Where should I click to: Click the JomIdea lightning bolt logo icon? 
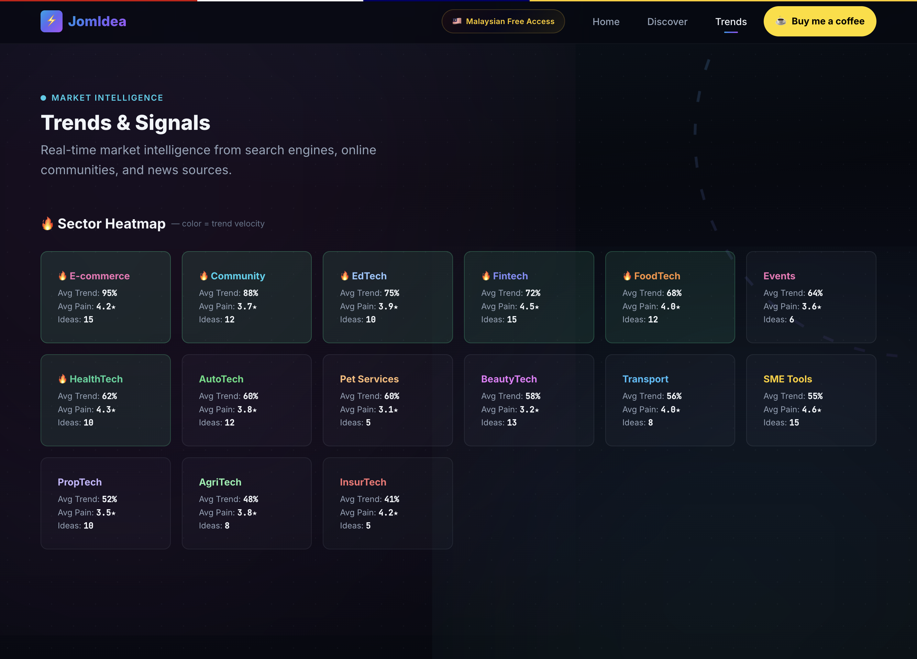point(51,21)
